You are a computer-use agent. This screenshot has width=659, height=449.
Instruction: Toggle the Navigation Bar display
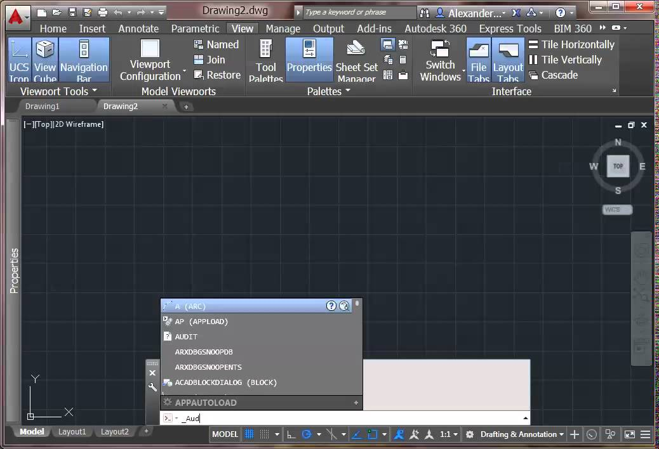pos(84,60)
